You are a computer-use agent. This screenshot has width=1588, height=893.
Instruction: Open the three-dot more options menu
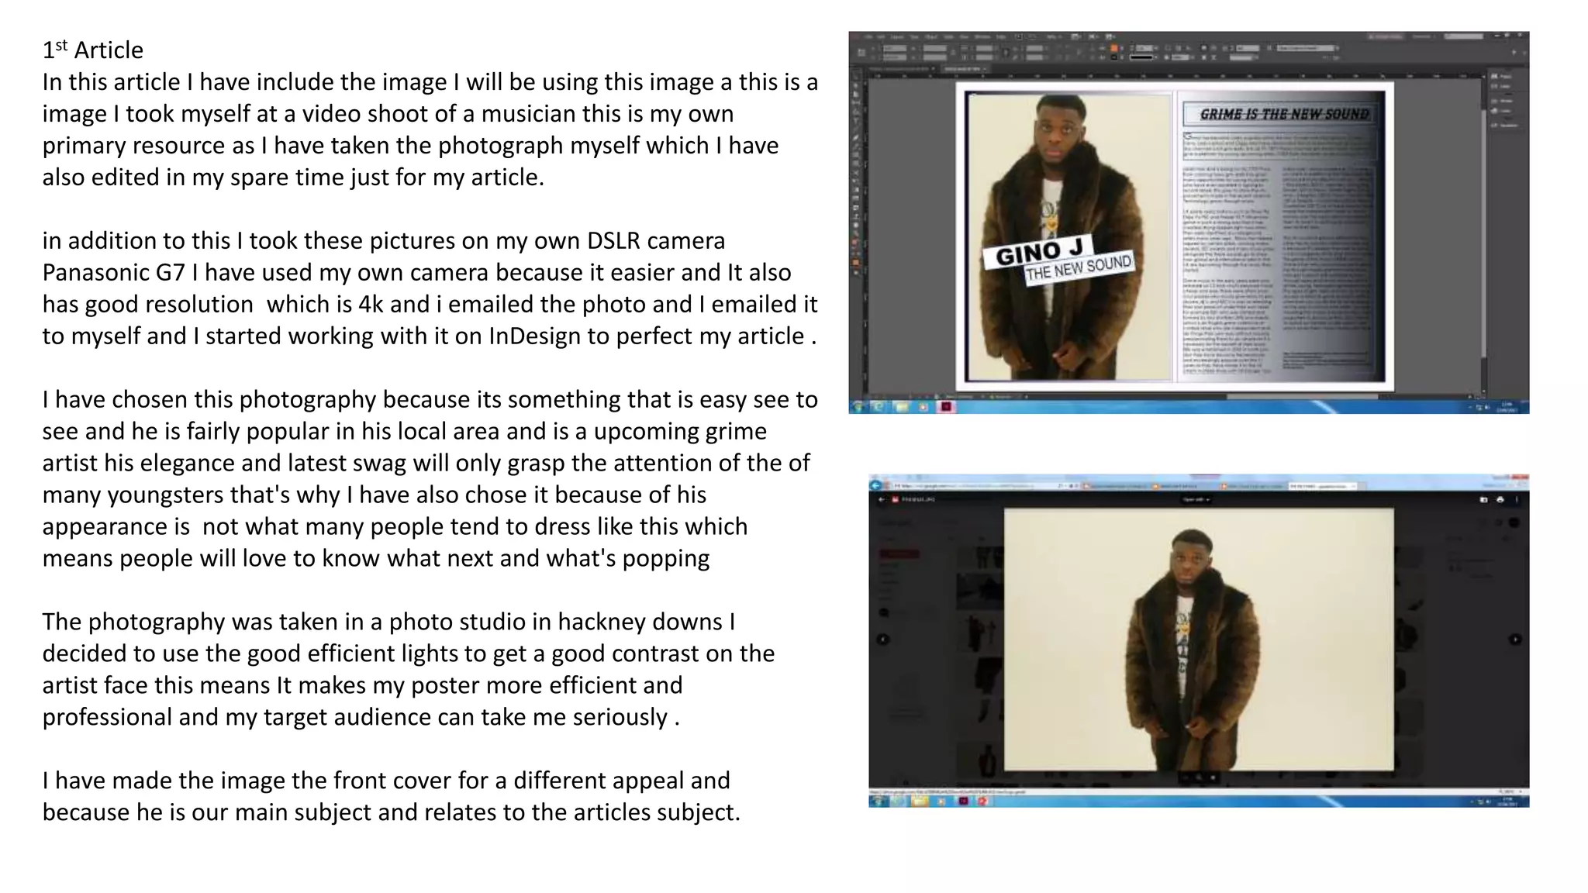point(1517,500)
